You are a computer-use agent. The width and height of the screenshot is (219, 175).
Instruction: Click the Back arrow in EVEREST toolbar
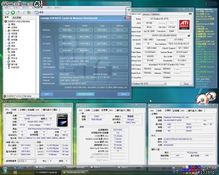pos(8,12)
